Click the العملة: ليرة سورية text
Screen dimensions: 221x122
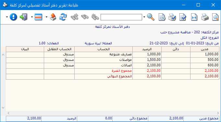98,43
